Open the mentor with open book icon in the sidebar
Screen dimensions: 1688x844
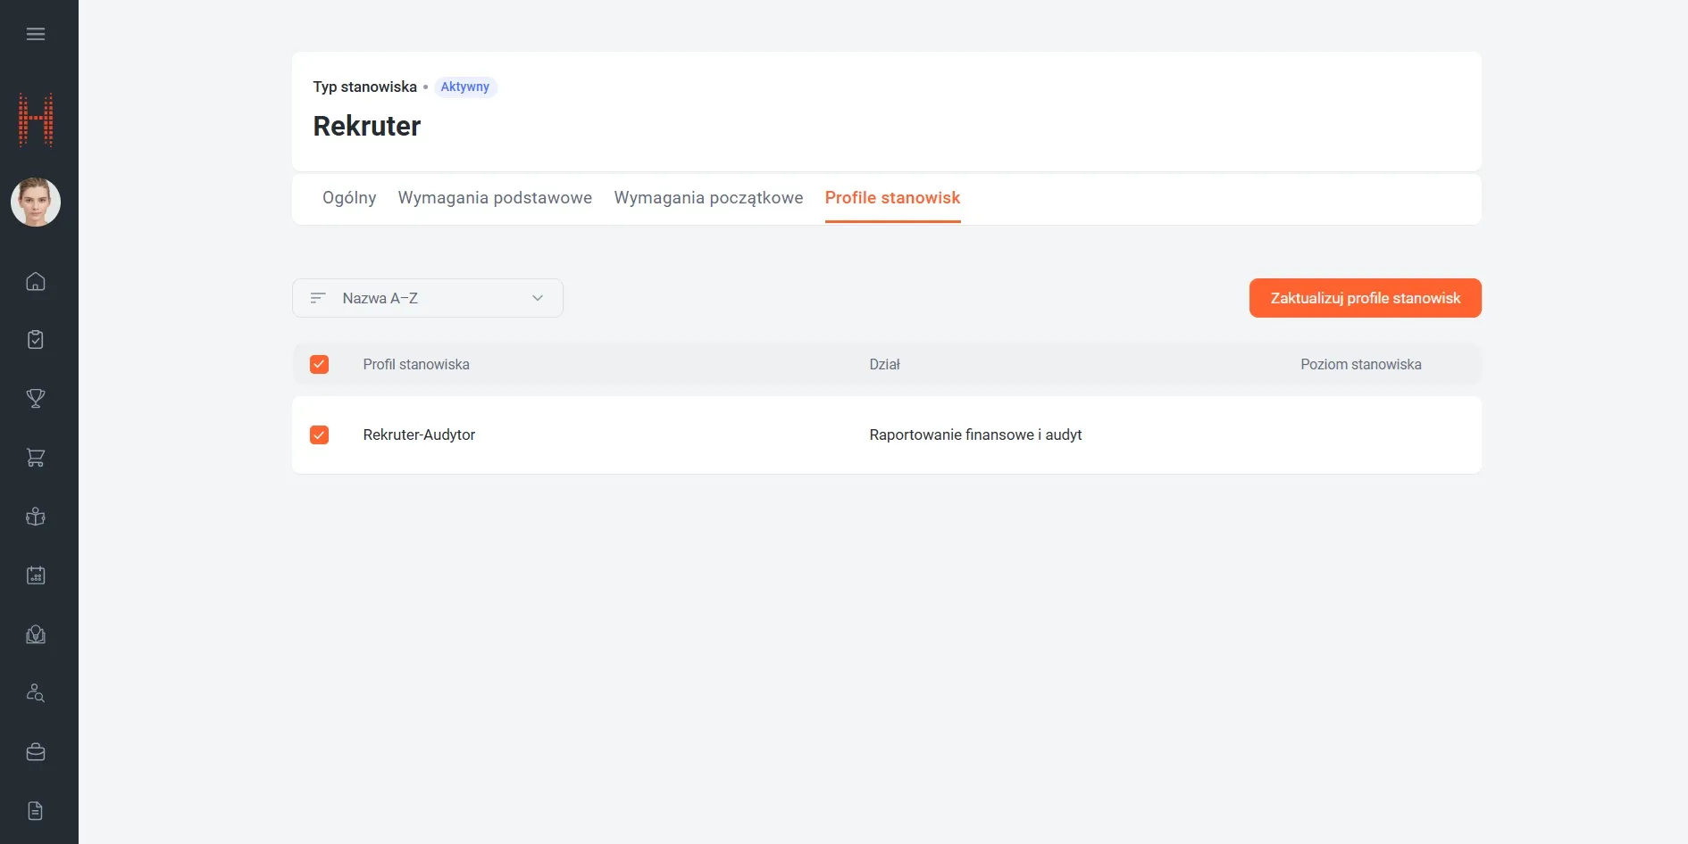(x=36, y=634)
